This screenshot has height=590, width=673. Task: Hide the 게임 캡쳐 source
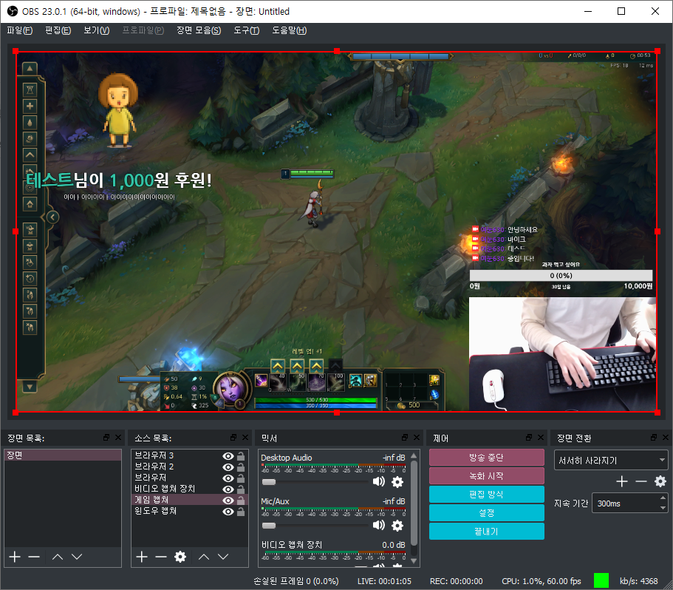(x=228, y=501)
